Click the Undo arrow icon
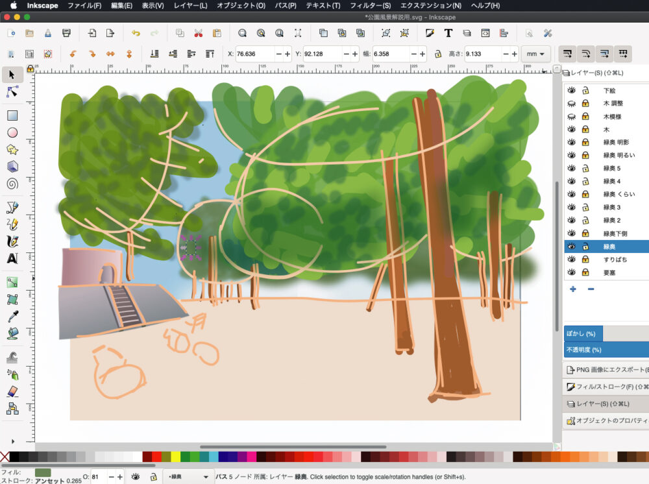The height and width of the screenshot is (484, 649). pyautogui.click(x=136, y=33)
